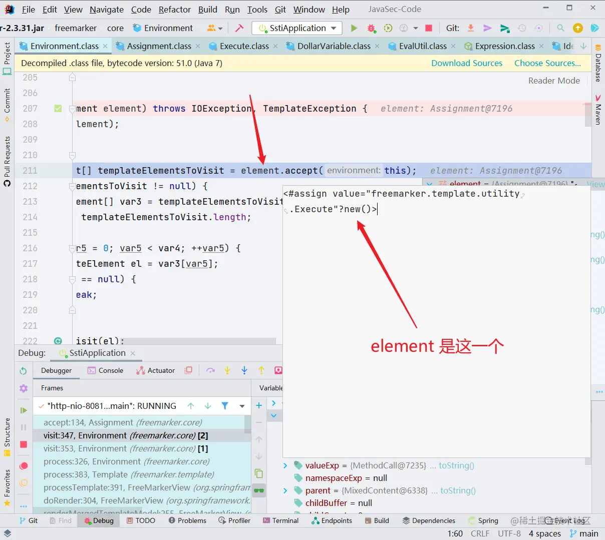Click the Run with Coverage icon
This screenshot has height=540, width=605.
click(388, 28)
